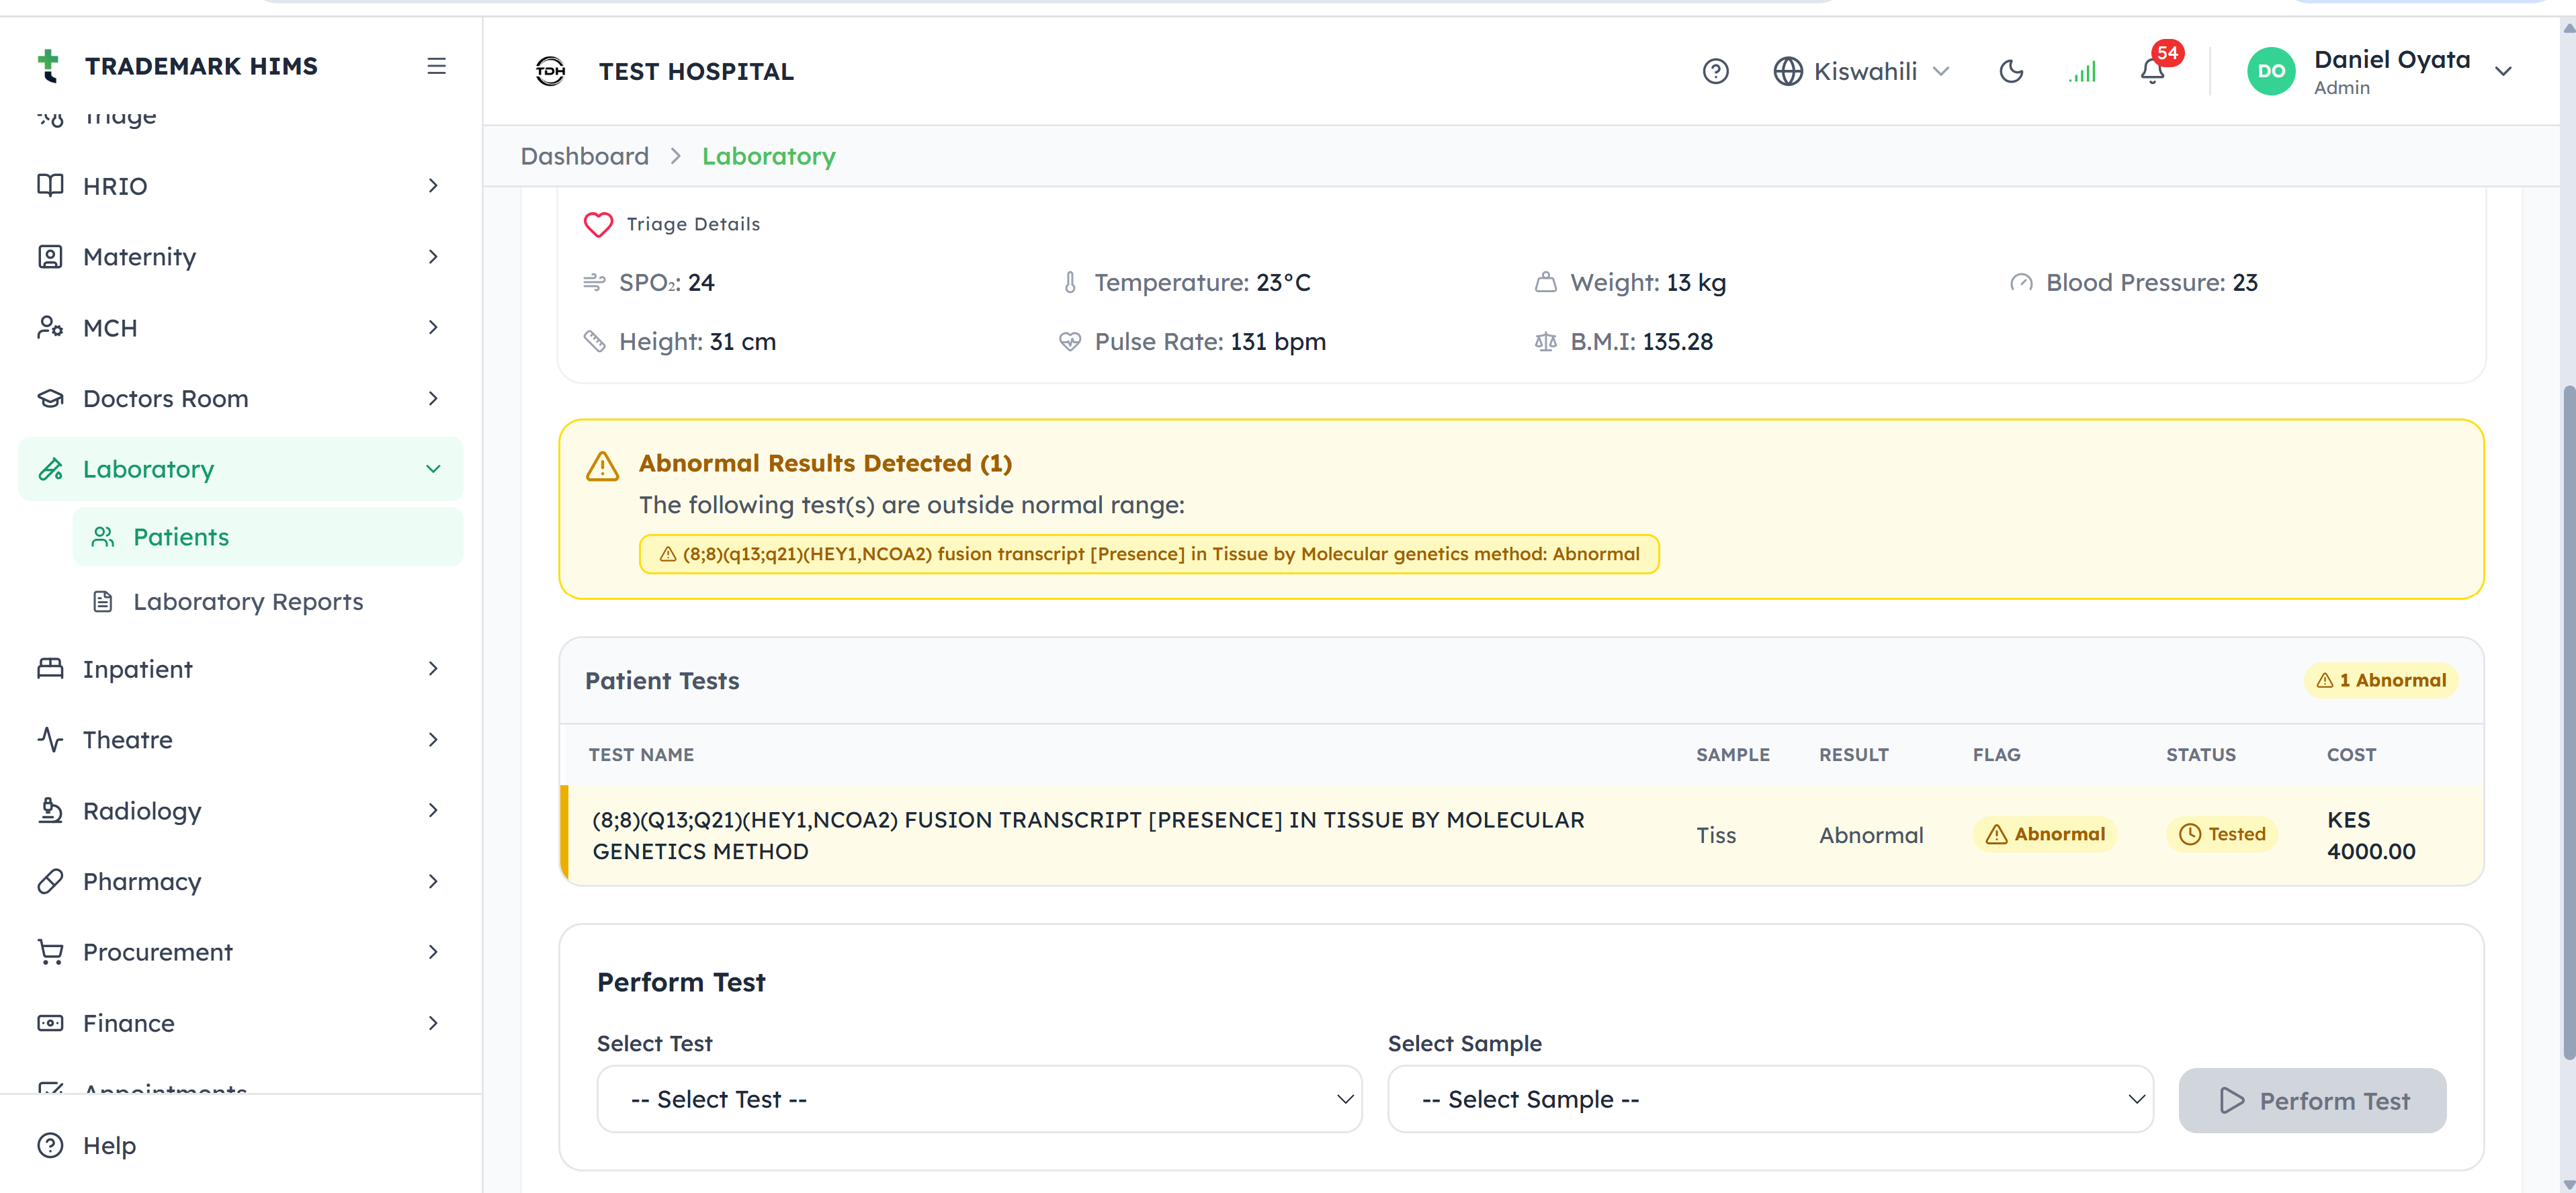2576x1193 pixels.
Task: Open the help question-mark icon in header
Action: pos(1715,72)
